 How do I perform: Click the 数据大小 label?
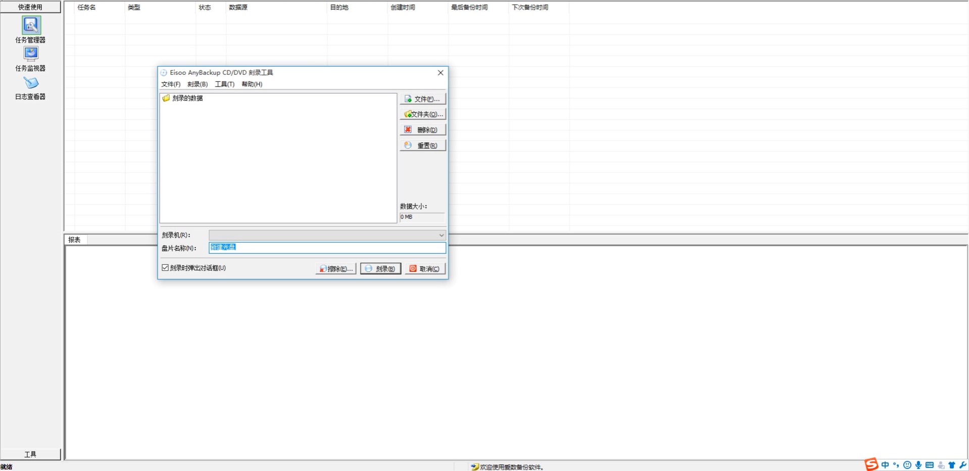point(413,206)
